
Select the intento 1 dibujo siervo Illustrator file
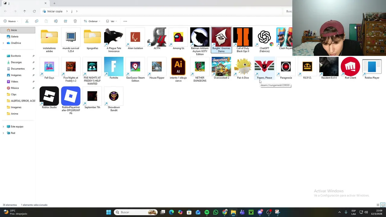pos(178,70)
